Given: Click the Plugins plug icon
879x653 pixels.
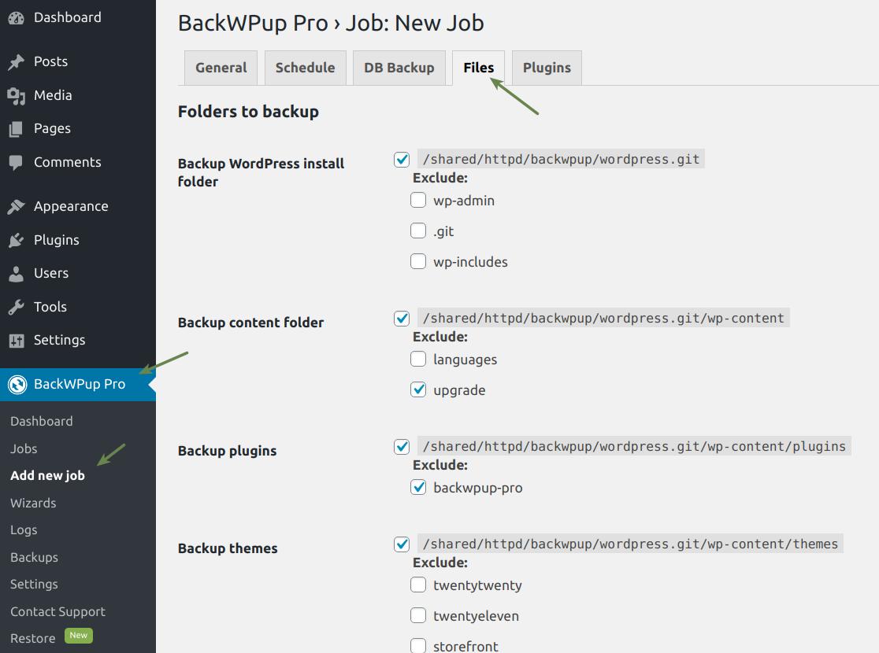Looking at the screenshot, I should click(x=17, y=240).
